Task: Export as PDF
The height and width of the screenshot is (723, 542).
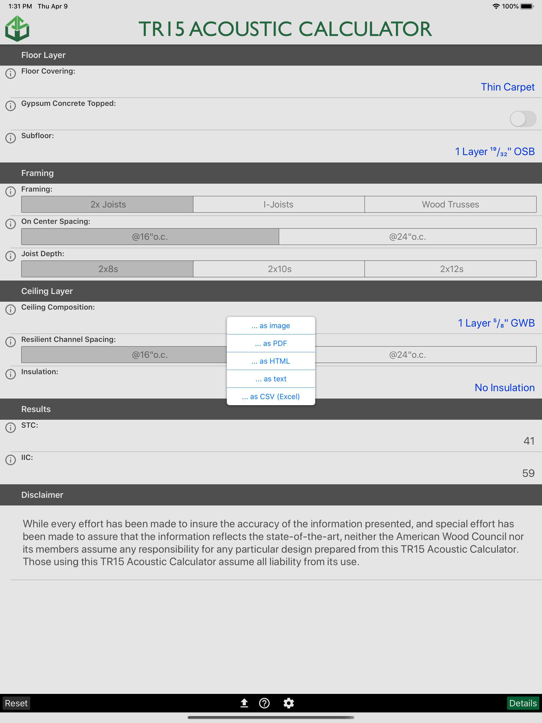Action: [271, 343]
